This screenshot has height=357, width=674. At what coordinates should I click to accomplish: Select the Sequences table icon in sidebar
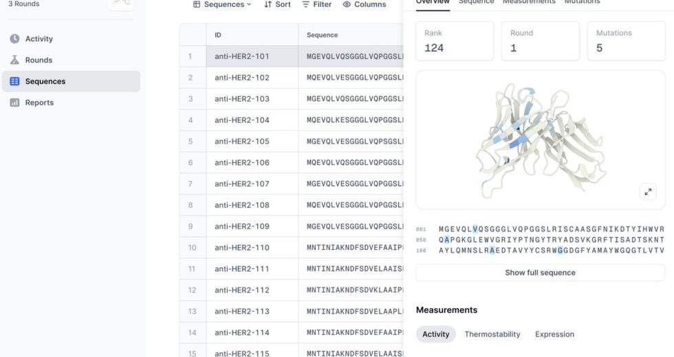pos(14,81)
